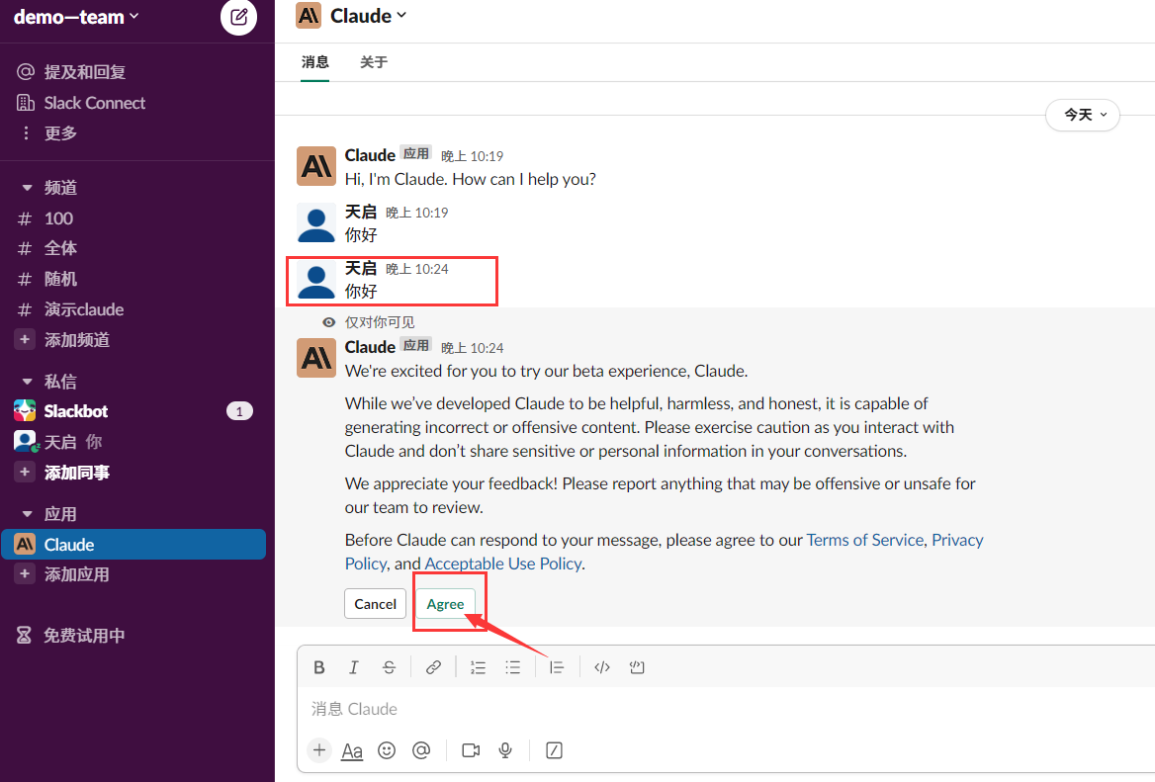The image size is (1155, 782).
Task: Click the 10:19 Claude message timestamp
Action: point(472,156)
